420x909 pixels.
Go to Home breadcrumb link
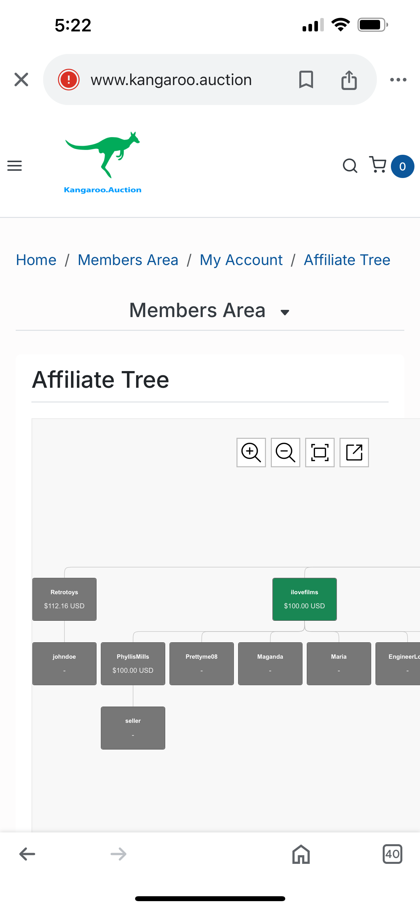[x=36, y=260]
